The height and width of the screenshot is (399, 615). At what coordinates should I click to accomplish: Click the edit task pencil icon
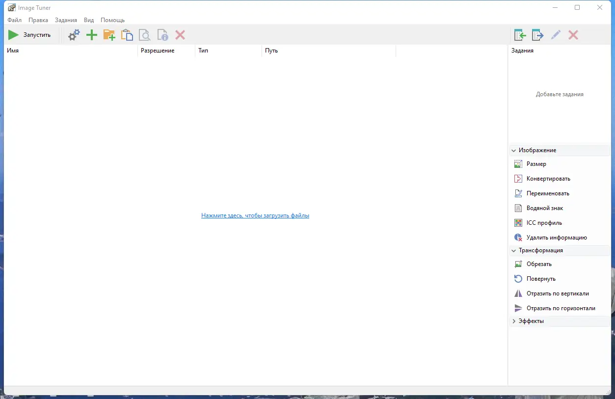tap(556, 35)
